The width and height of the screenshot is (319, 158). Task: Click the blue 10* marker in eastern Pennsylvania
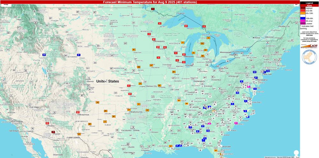coord(255,72)
